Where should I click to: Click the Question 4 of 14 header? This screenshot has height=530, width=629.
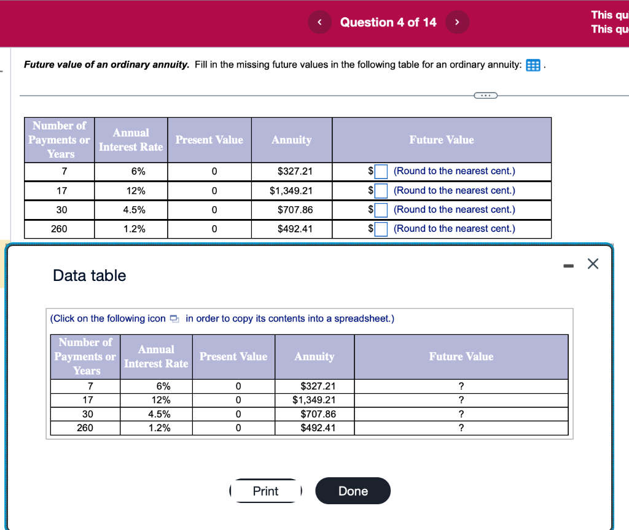[x=388, y=22]
